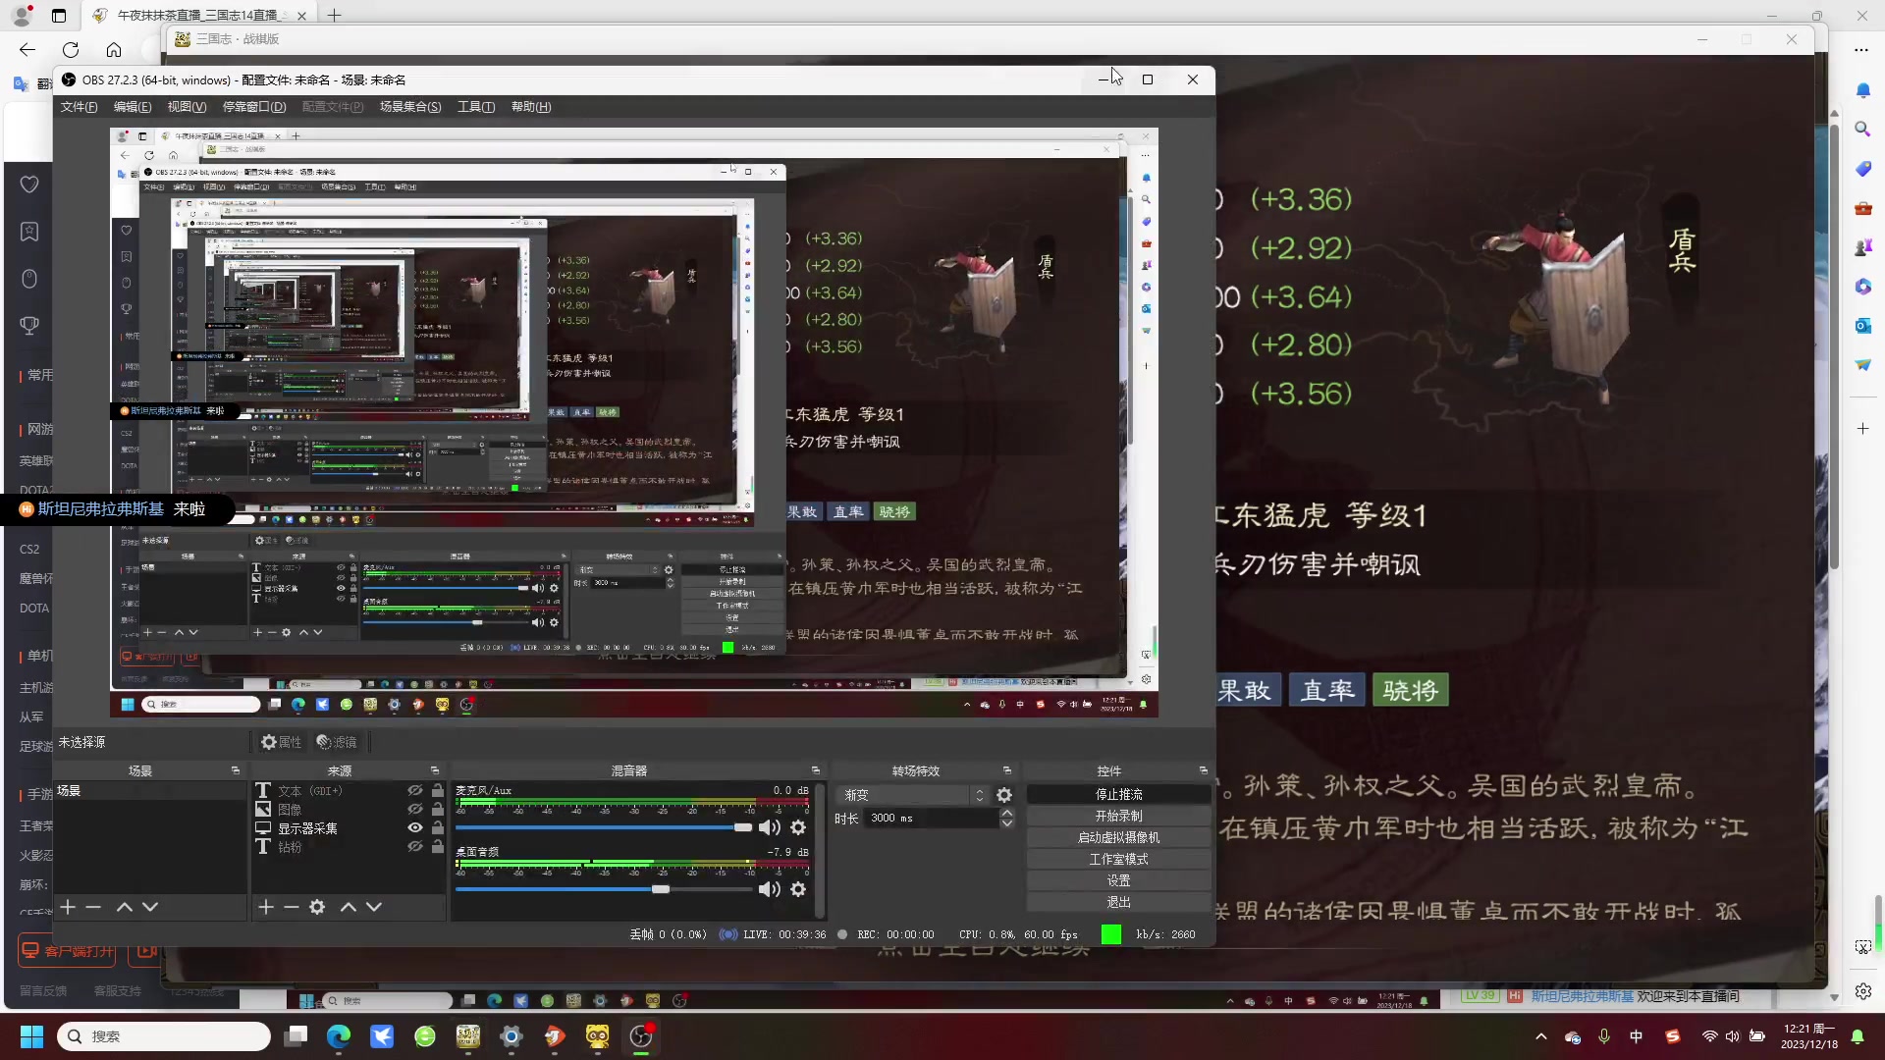Open source properties gear in sources toolbar
The image size is (1885, 1060).
pos(317,907)
